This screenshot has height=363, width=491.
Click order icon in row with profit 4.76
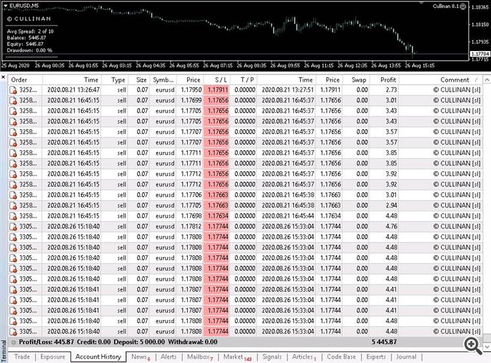point(13,226)
